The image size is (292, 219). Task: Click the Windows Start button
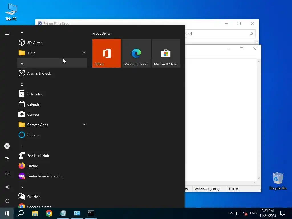7,213
